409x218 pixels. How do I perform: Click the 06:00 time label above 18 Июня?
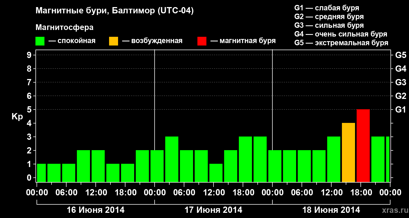point(302,193)
